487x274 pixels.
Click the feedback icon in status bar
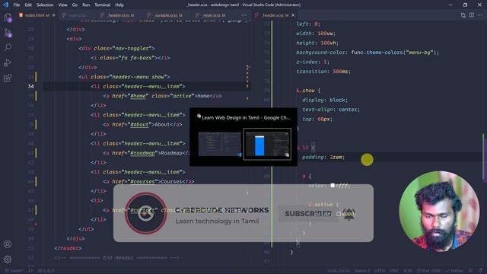click(x=471, y=271)
